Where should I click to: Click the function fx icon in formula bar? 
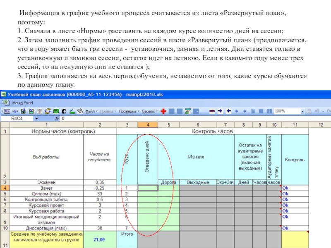point(57,118)
